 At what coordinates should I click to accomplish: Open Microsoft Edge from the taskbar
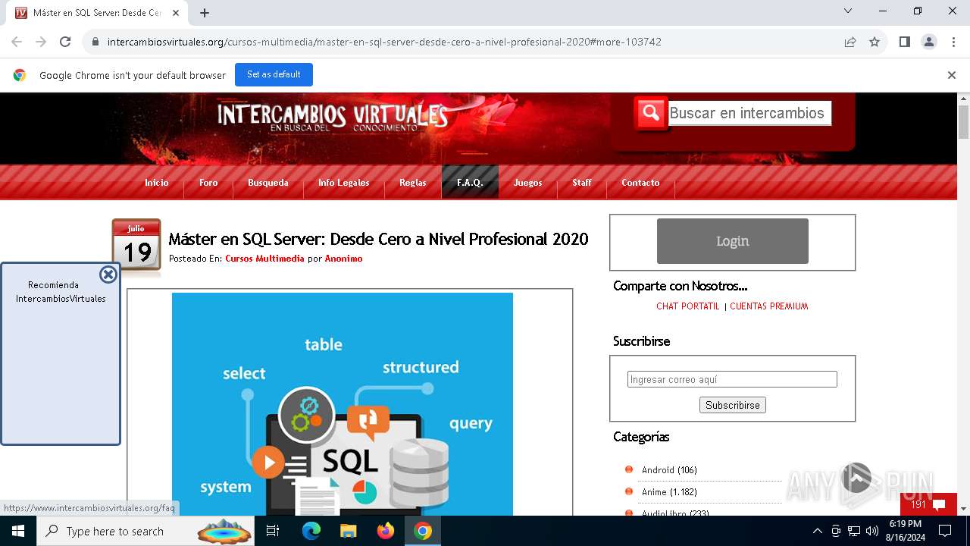coord(311,531)
